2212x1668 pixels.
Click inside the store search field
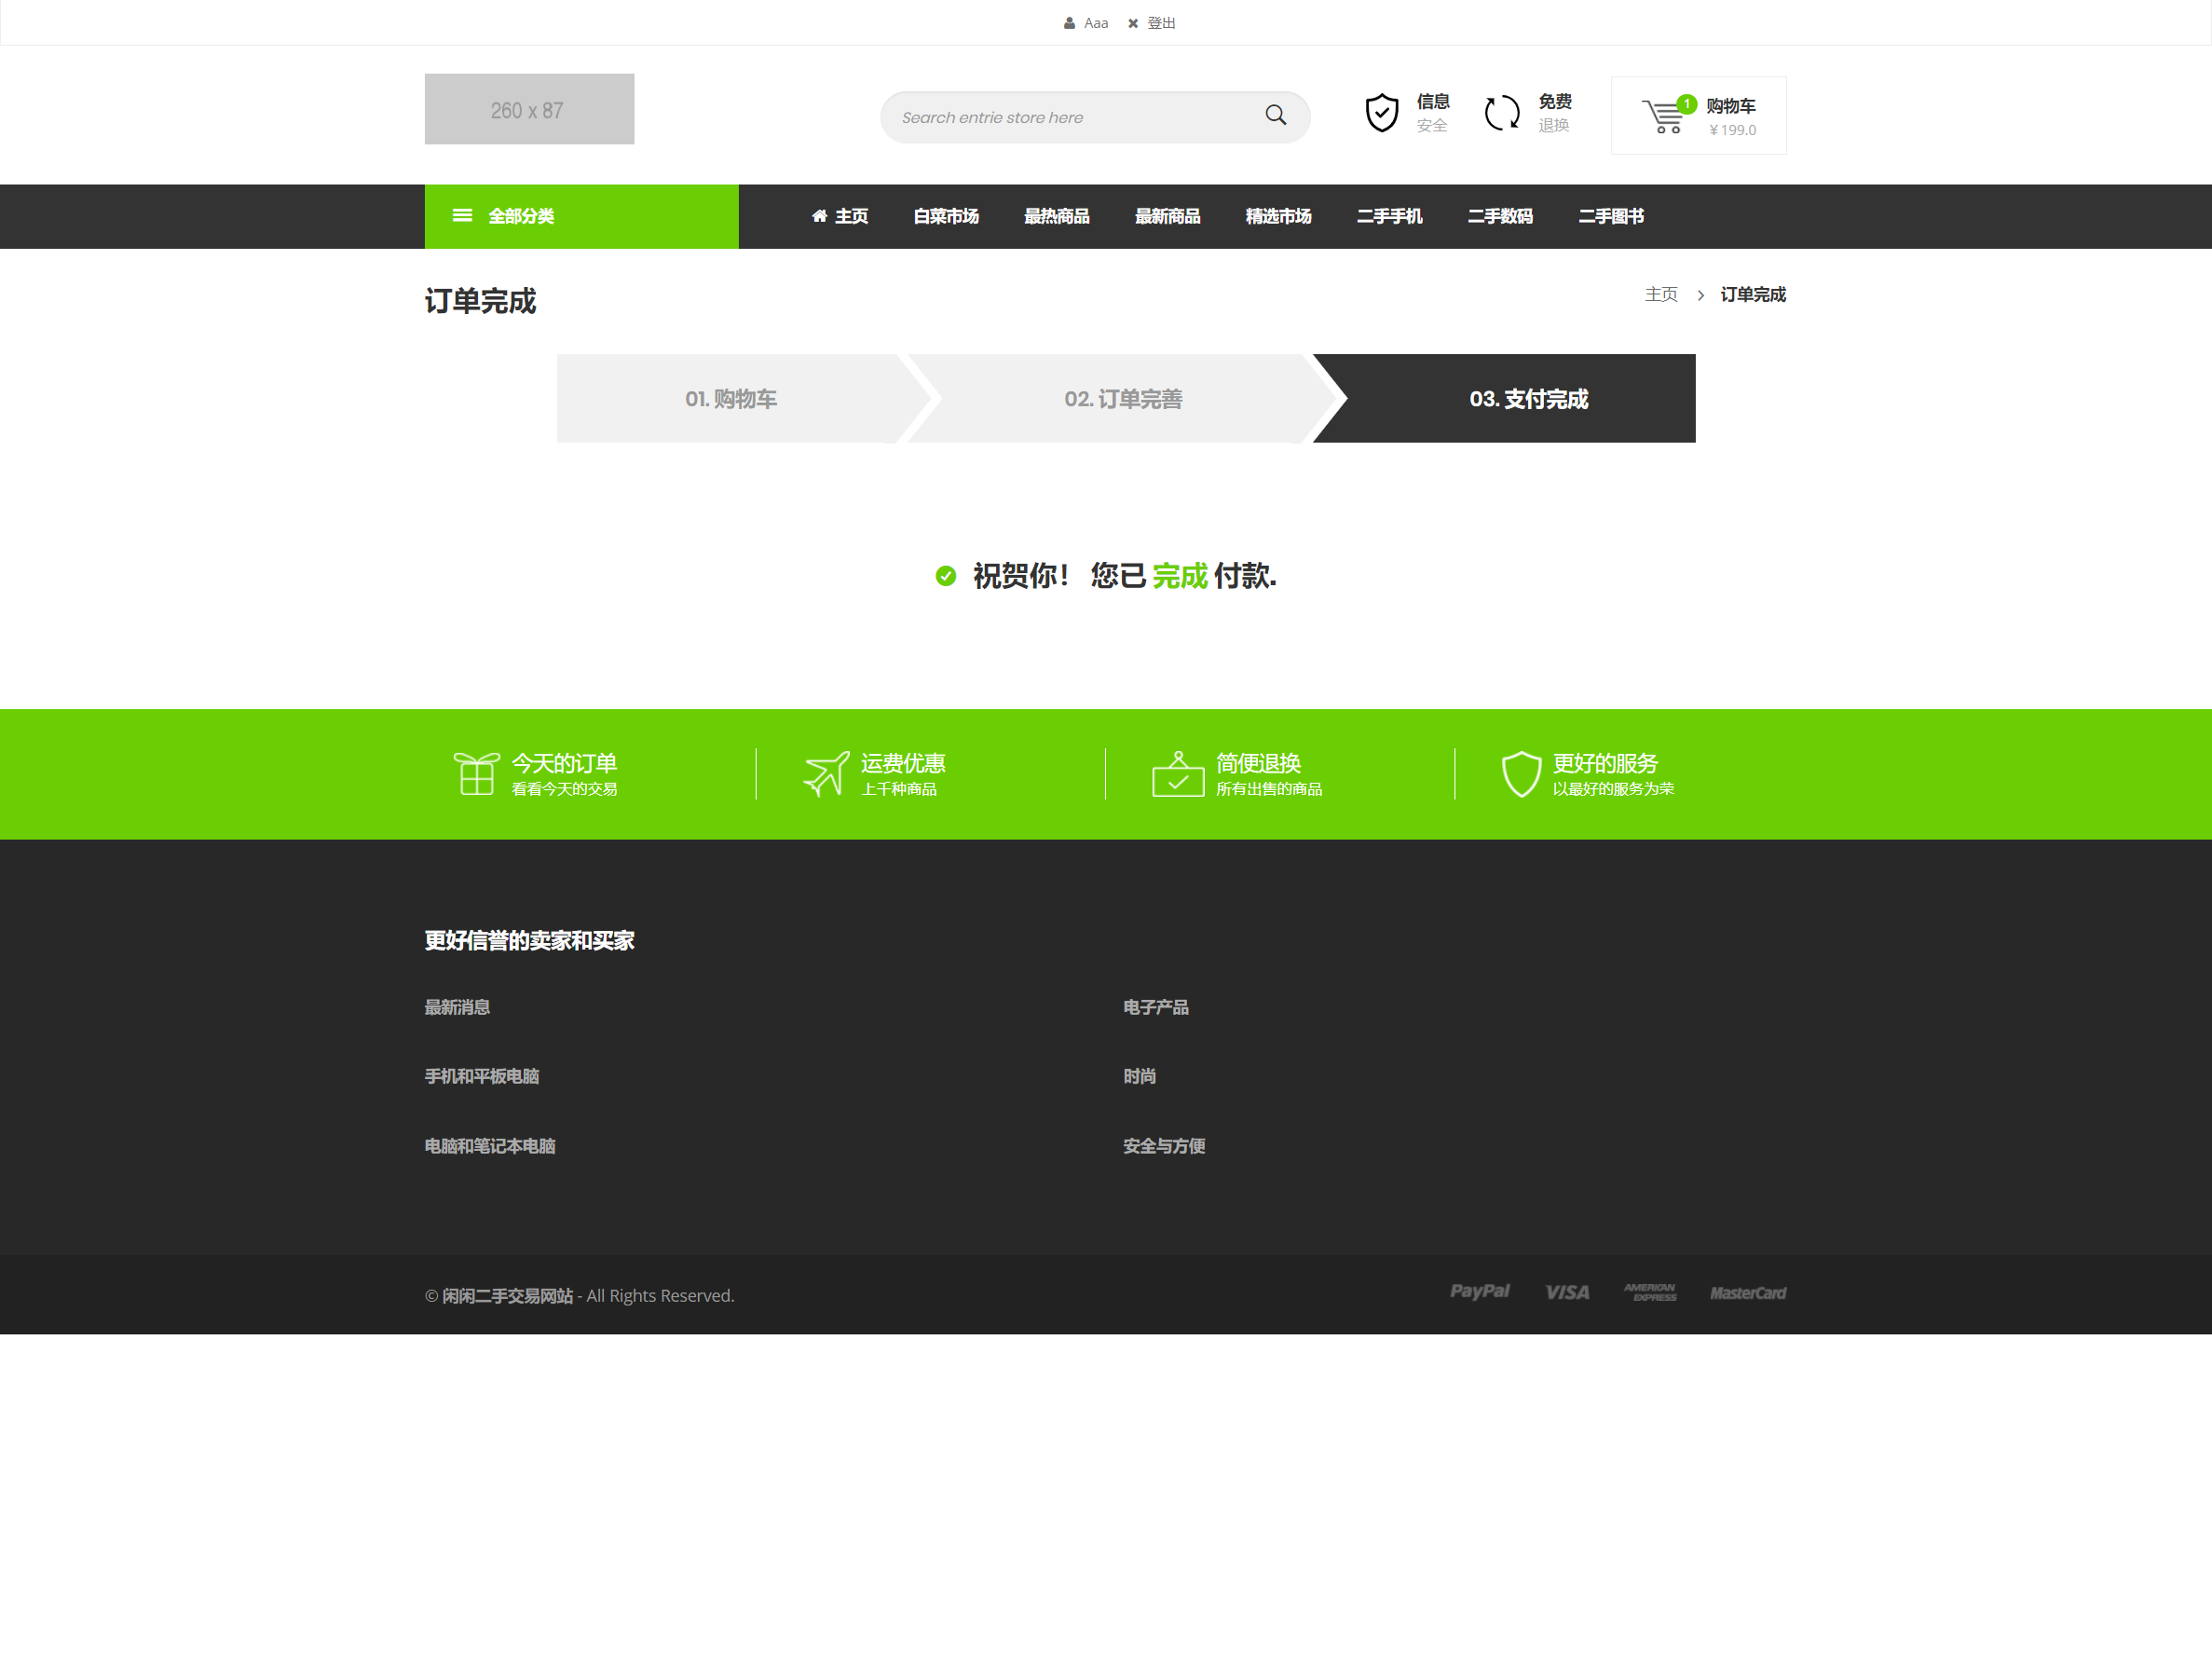click(x=1070, y=117)
